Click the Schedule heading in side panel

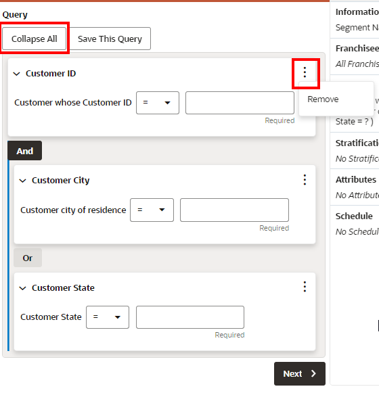point(354,216)
